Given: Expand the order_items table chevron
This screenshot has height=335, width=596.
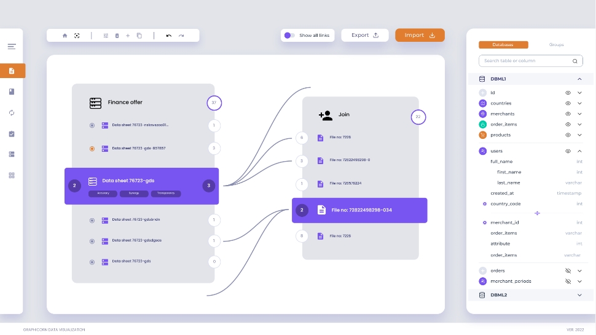Looking at the screenshot, I should 579,124.
